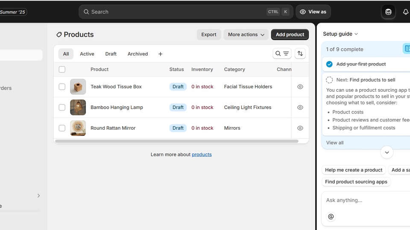This screenshot has width=410, height=230.
Task: Click the Category column header
Action: pyautogui.click(x=234, y=69)
